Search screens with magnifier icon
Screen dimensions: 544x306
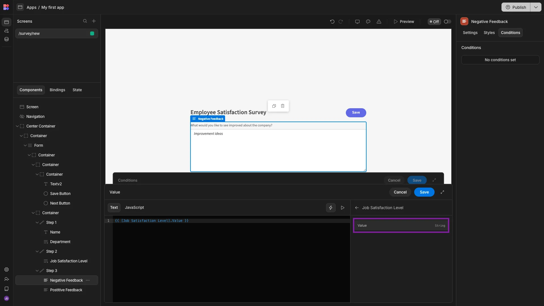click(x=85, y=21)
